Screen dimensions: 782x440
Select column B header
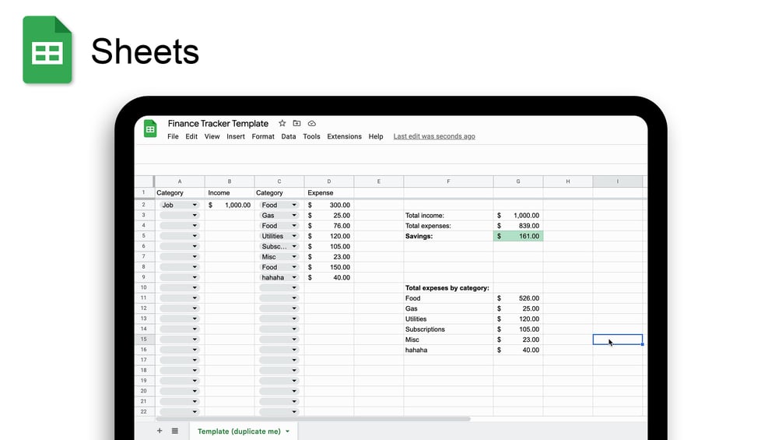pos(230,181)
